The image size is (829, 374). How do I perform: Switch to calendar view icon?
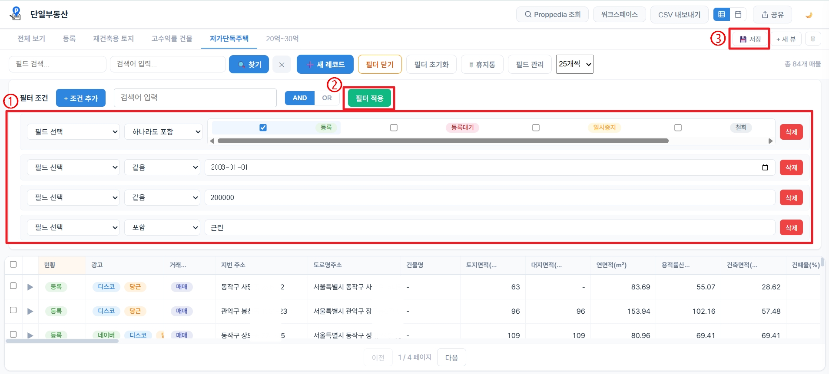coord(738,14)
